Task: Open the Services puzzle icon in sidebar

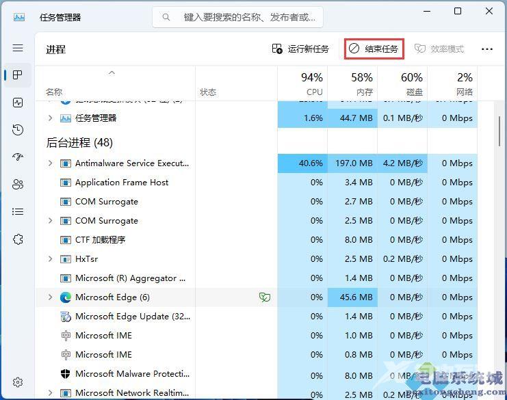Action: tap(18, 239)
